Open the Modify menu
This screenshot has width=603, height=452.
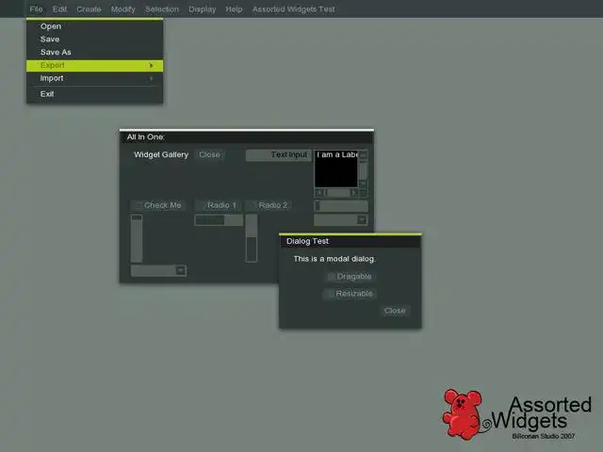[122, 8]
